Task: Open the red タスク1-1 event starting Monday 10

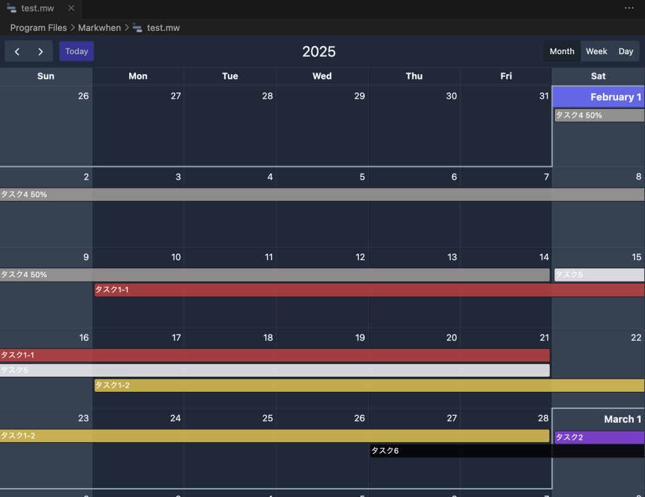Action: coord(369,290)
